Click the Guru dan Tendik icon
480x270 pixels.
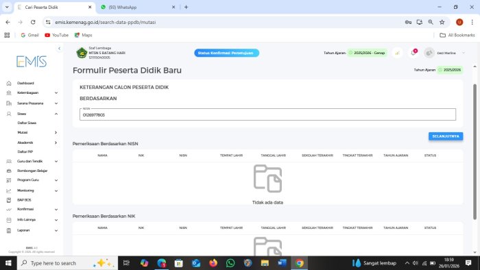pos(9,161)
